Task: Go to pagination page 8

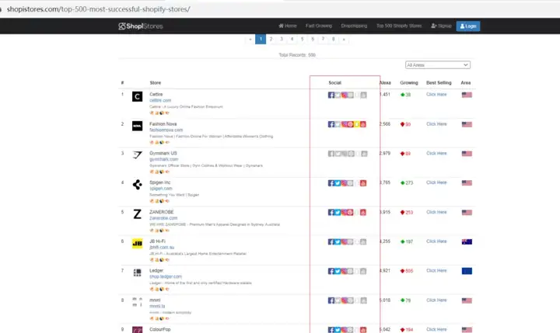Action: point(333,40)
